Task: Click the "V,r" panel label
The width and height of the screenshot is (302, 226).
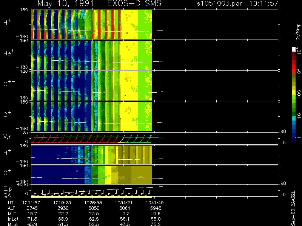Action: 8,136
